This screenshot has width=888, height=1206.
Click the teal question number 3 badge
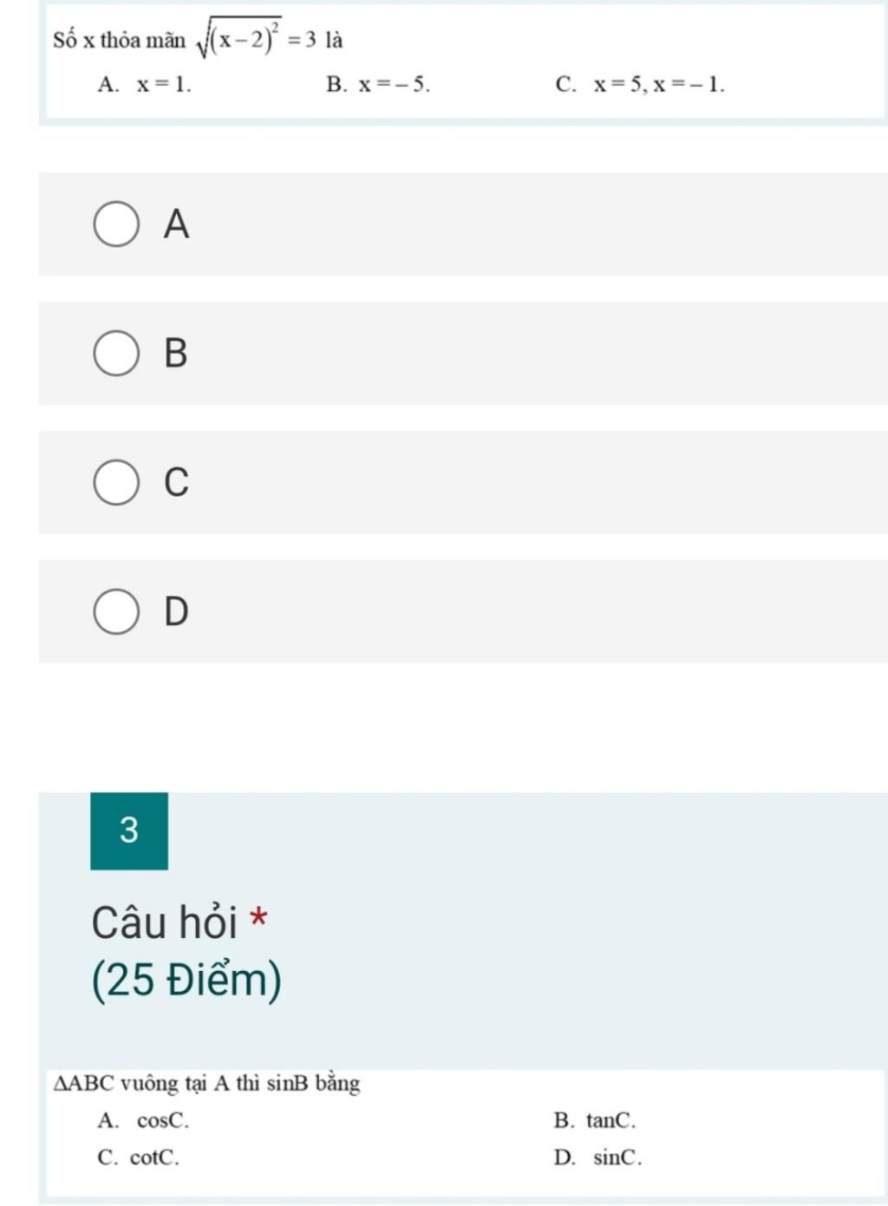129,831
